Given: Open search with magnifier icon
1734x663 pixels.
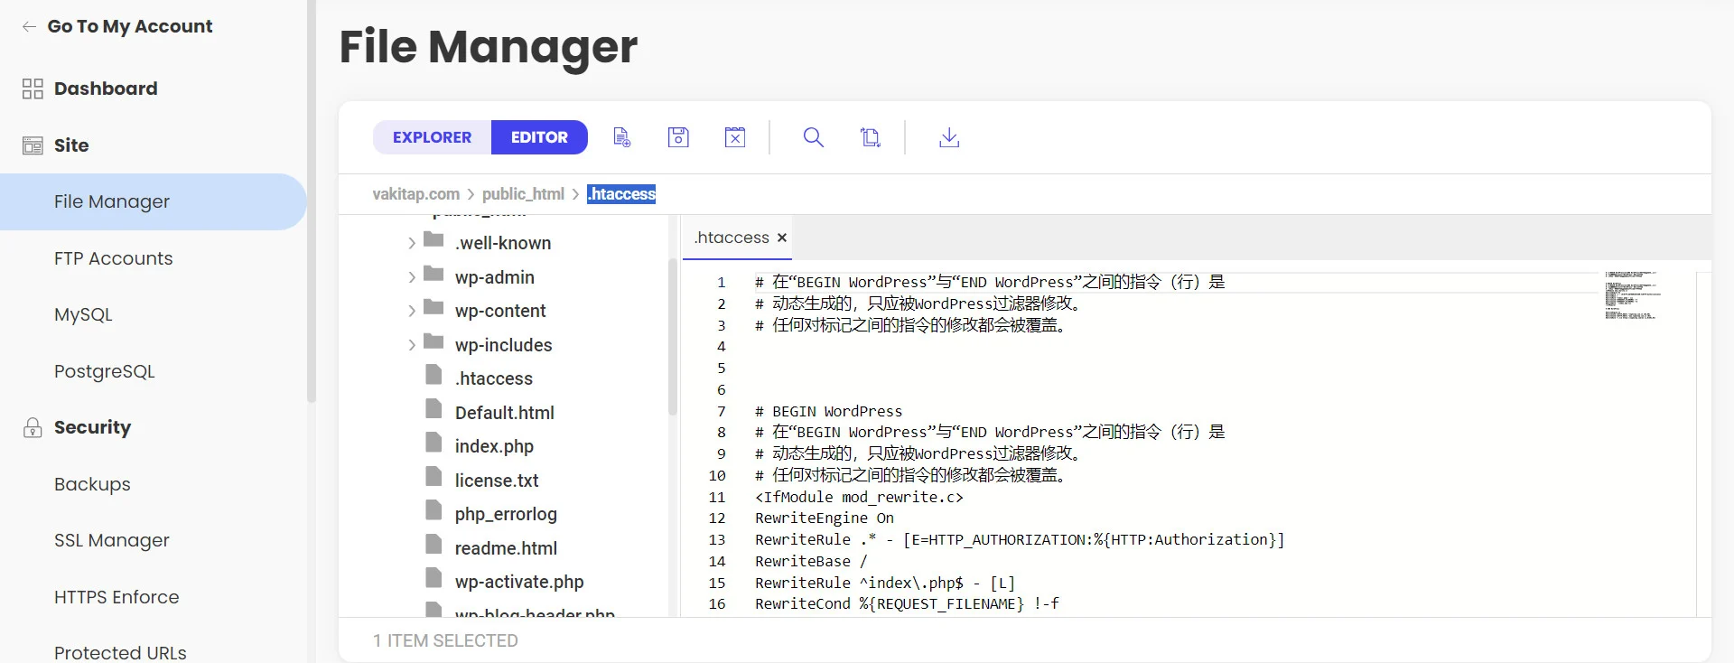Looking at the screenshot, I should click(x=813, y=137).
